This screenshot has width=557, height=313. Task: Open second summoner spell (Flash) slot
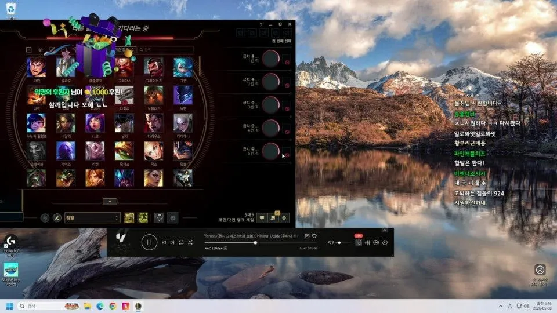point(143,217)
